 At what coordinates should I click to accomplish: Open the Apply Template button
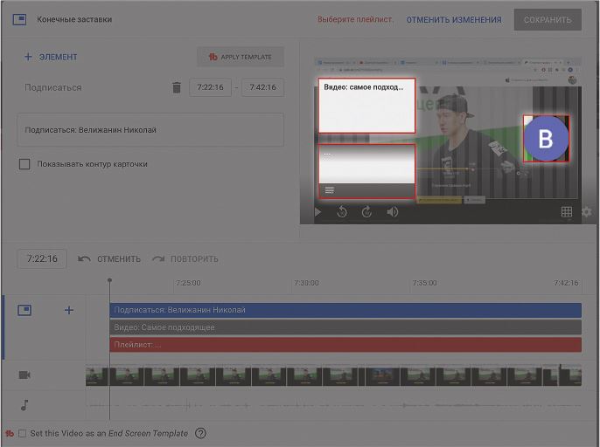click(x=241, y=58)
